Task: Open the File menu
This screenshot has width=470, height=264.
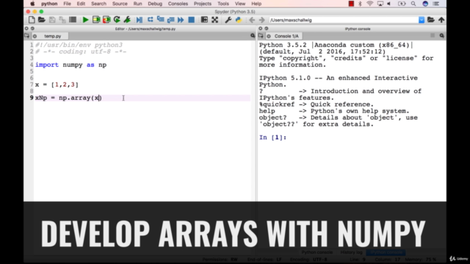Action: (67, 4)
